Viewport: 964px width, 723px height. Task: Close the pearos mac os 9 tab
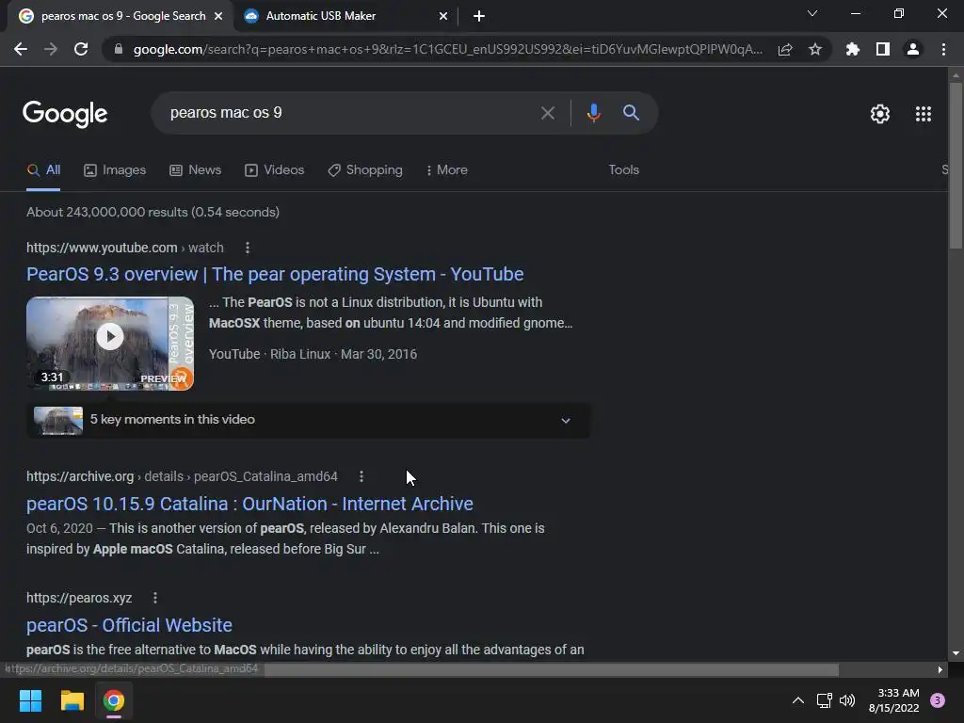coord(218,16)
